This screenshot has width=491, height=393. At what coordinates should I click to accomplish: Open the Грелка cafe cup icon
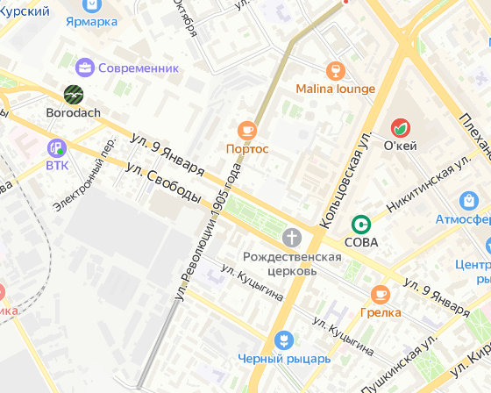(x=381, y=295)
